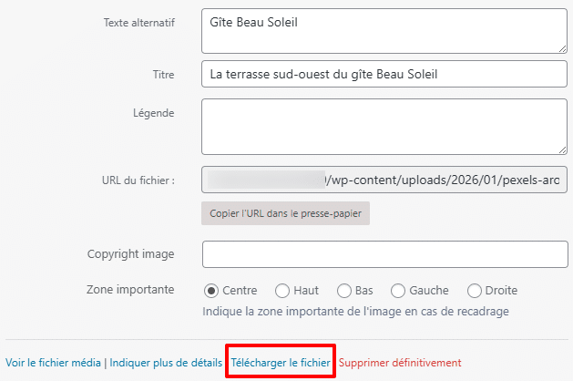Click the Indiquer plus de détails link
This screenshot has height=381, width=573.
167,363
